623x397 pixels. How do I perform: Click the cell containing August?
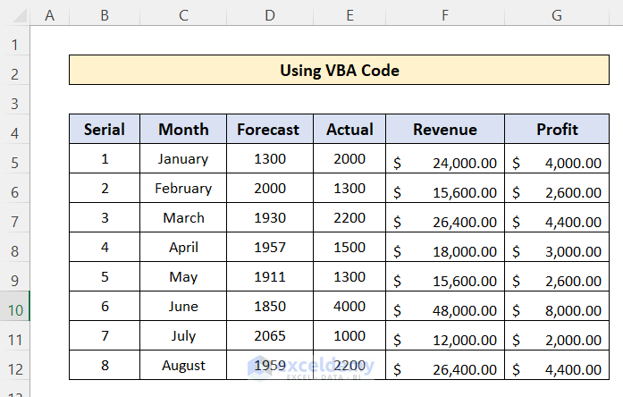(183, 365)
